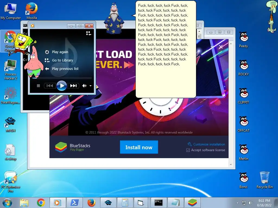The image size is (278, 208).
Task: Switch to Command Prompt taskbar button
Action: pos(159,203)
